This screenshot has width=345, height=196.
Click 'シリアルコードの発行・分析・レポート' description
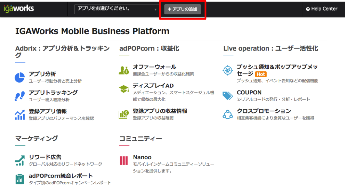(273, 99)
